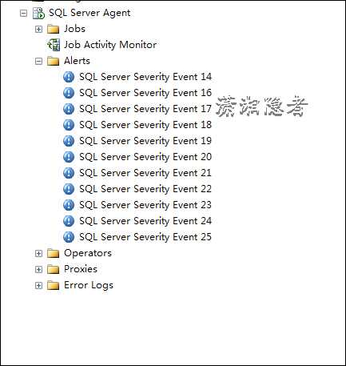Click the Job Activity Monitor icon
346x366 pixels.
tap(54, 45)
